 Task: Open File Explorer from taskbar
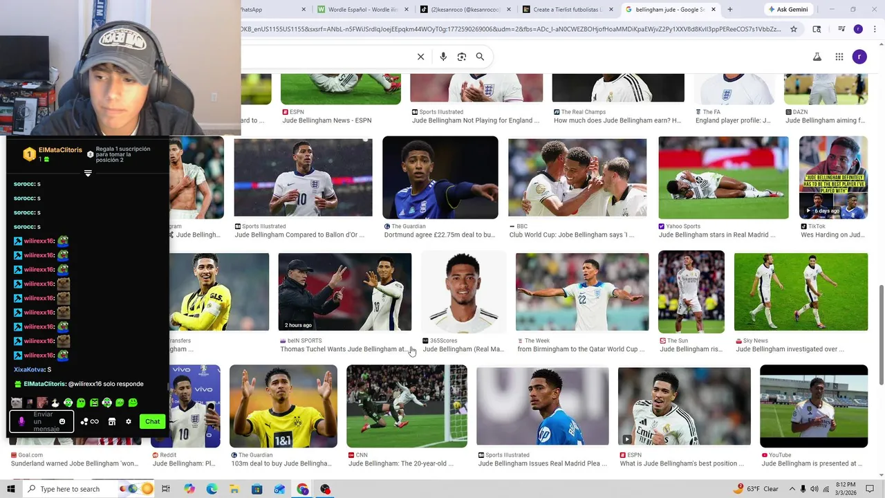(x=234, y=489)
